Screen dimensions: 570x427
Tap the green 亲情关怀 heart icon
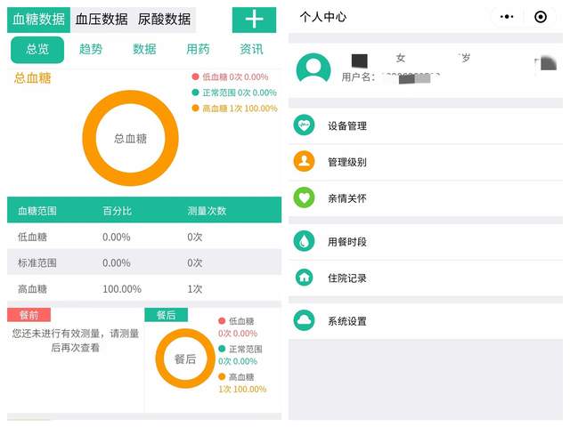coord(304,197)
